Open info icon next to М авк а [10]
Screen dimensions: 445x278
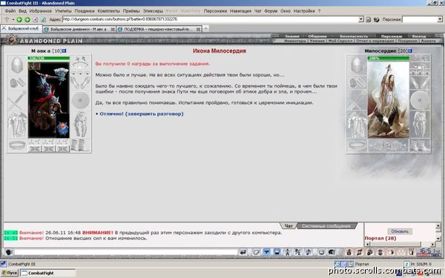[x=64, y=50]
